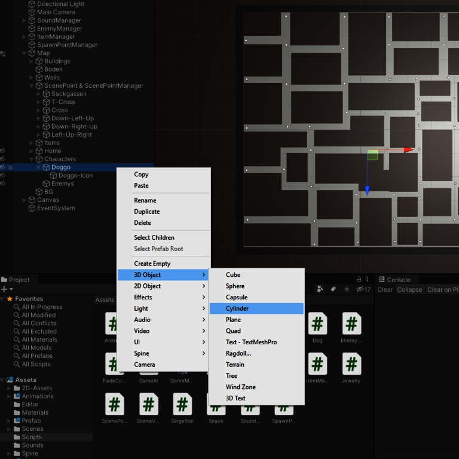
Task: Toggle visibility eye for Doggo object
Action: [3, 167]
